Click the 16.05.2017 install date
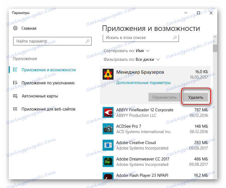 point(199,77)
